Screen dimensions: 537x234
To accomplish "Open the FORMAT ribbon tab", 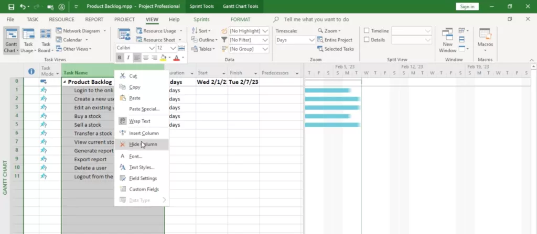I will tap(240, 19).
